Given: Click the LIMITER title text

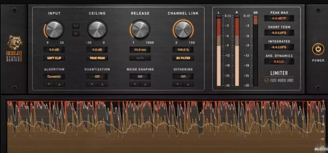Looking at the screenshot, I should (279, 73).
